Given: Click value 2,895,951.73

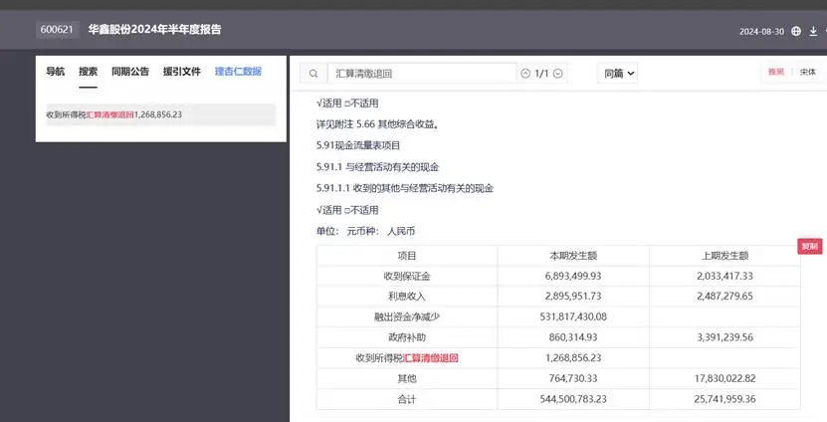Looking at the screenshot, I should [x=573, y=297].
